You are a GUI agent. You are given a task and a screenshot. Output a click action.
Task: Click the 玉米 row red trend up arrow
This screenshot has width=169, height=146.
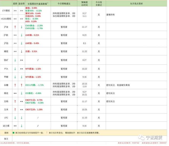[x=15, y=110]
